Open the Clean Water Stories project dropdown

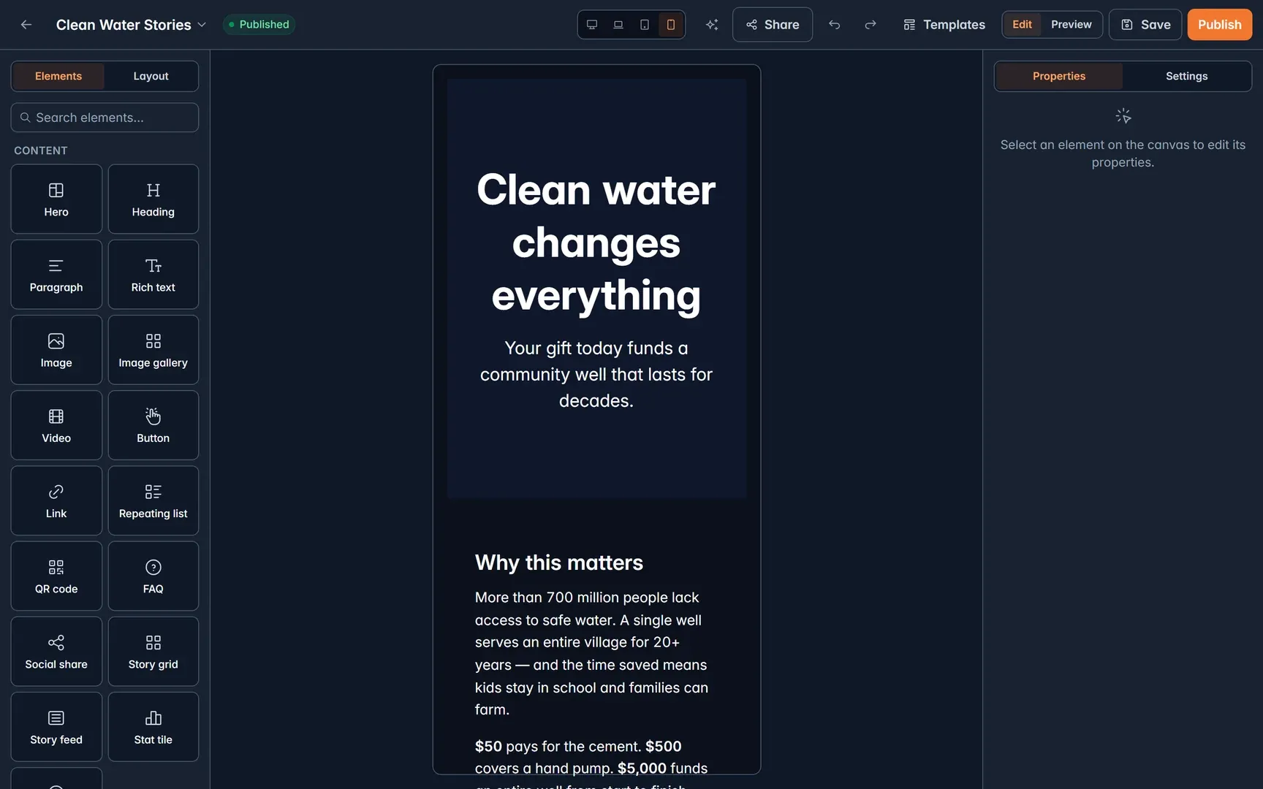click(x=131, y=25)
